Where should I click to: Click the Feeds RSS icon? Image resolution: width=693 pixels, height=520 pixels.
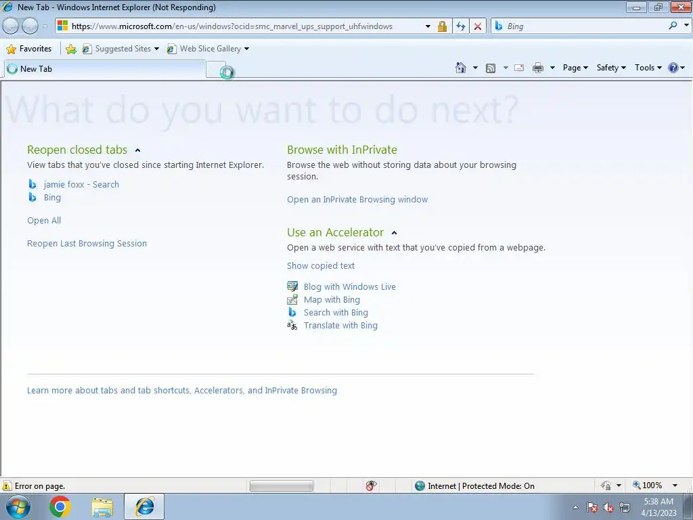pyautogui.click(x=491, y=68)
